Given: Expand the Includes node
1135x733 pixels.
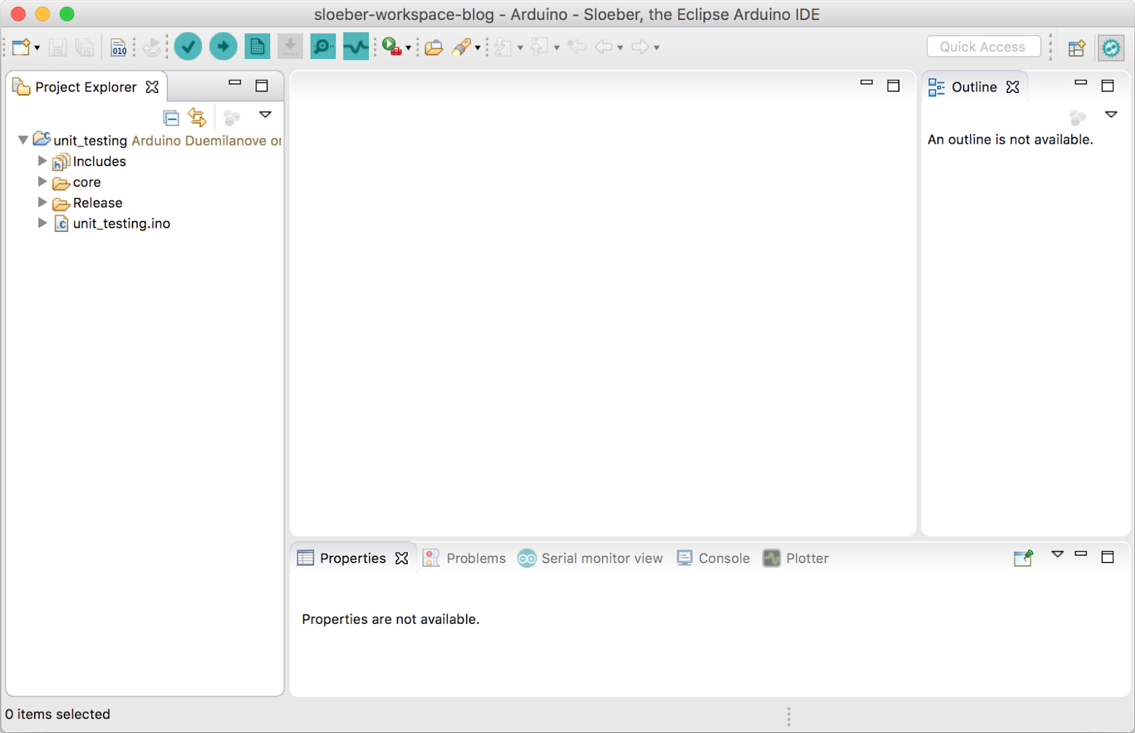Looking at the screenshot, I should click(42, 161).
